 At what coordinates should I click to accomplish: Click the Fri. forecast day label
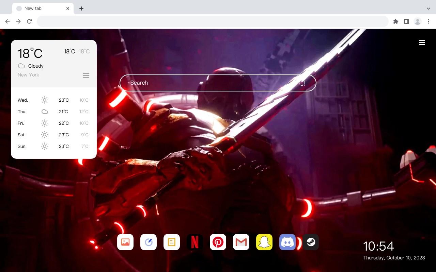(x=21, y=123)
